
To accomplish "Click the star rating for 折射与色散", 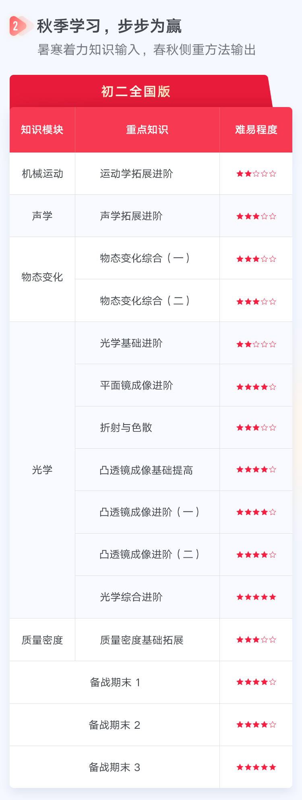I will [256, 427].
